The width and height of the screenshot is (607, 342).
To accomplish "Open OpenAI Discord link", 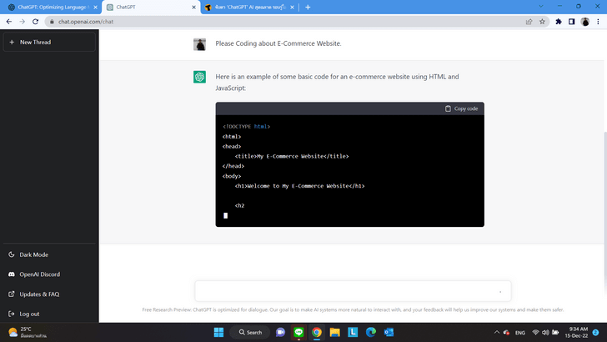I will pos(39,274).
